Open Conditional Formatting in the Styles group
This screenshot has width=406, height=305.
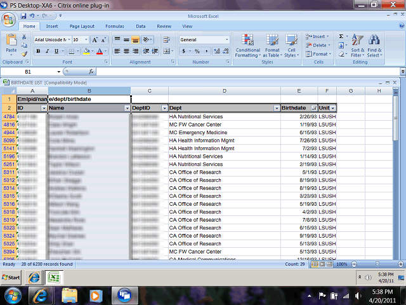click(247, 44)
